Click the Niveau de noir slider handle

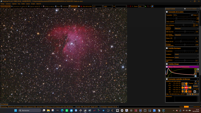(x=181, y=41)
